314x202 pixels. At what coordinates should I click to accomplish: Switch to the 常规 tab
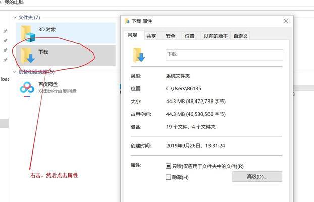(x=133, y=36)
